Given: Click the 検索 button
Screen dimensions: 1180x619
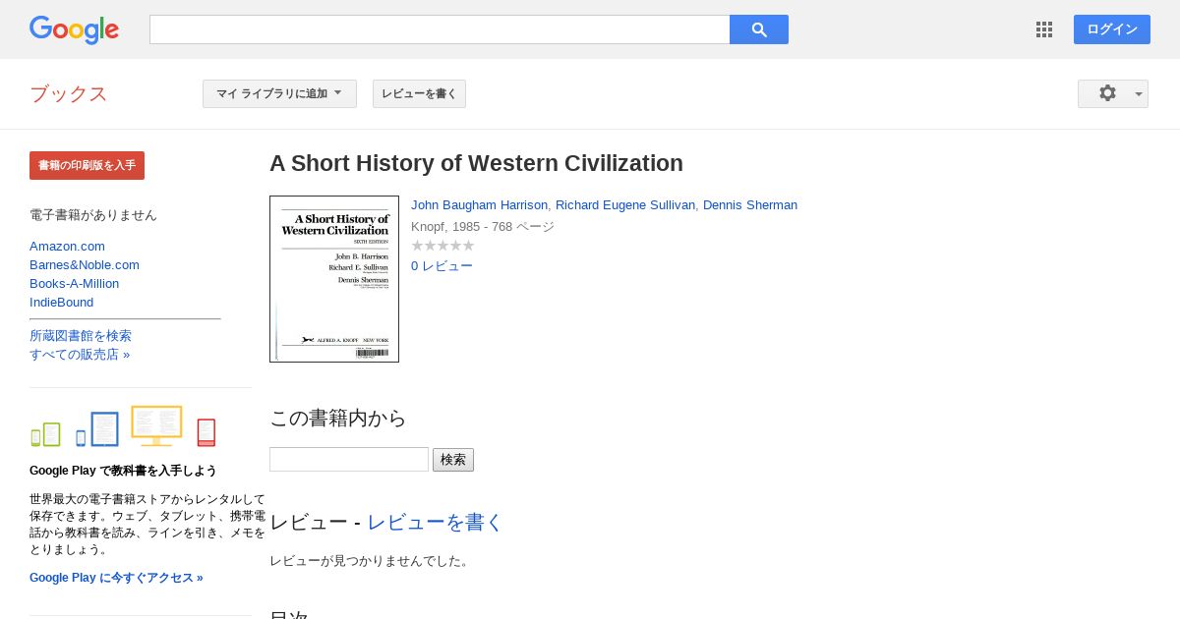Looking at the screenshot, I should tap(453, 460).
